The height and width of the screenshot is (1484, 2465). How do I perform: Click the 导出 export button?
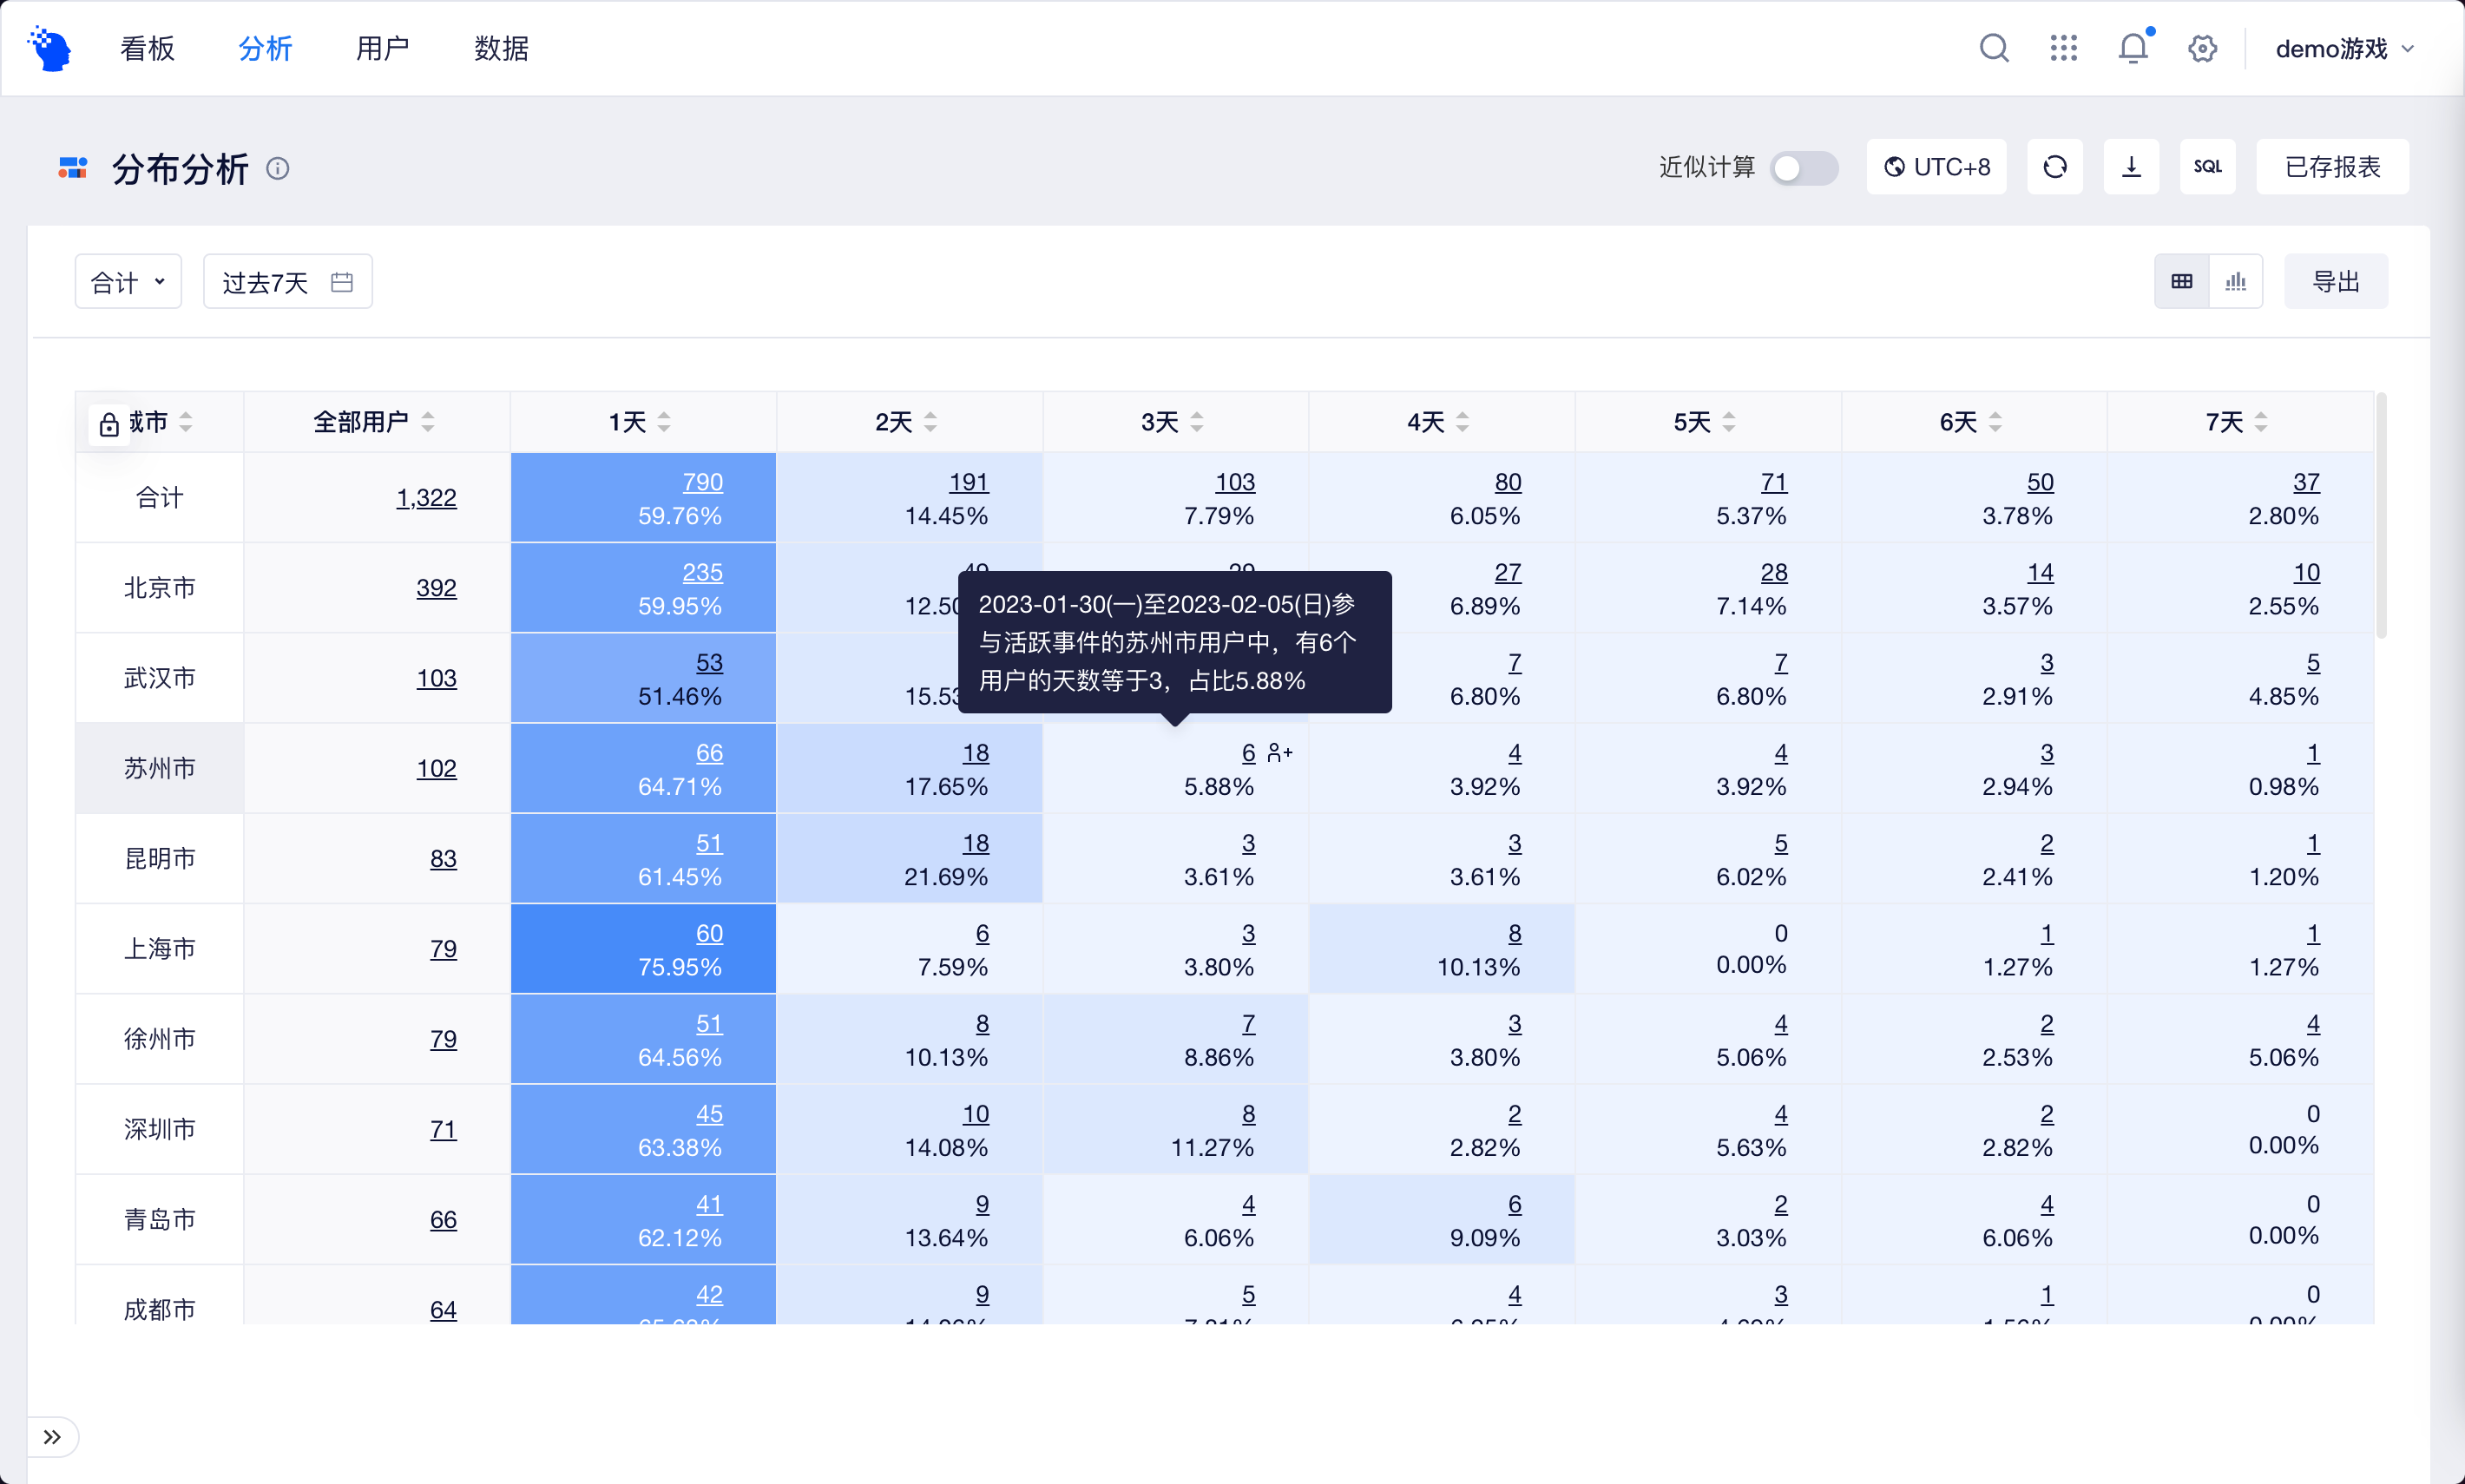click(2335, 281)
